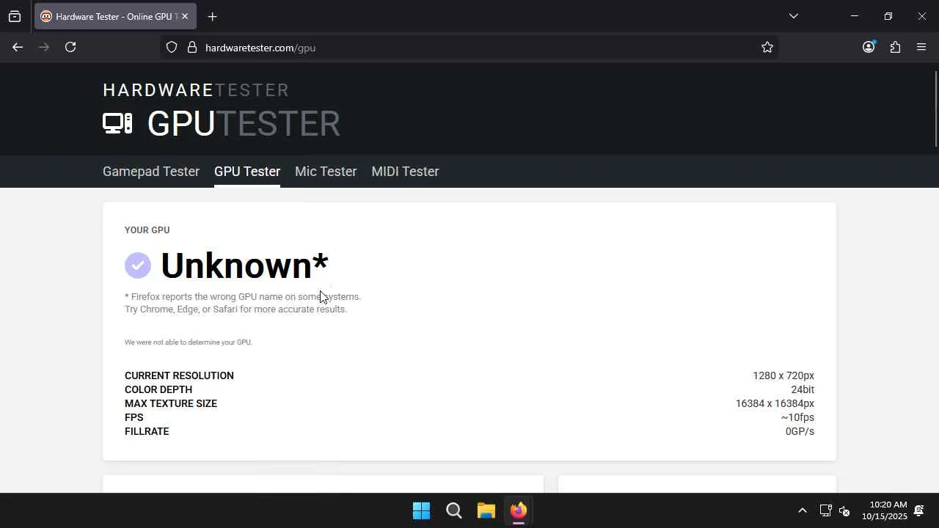This screenshot has height=528, width=939.
Task: Focus the hardwaretester.com/gpu address bar
Action: click(469, 47)
